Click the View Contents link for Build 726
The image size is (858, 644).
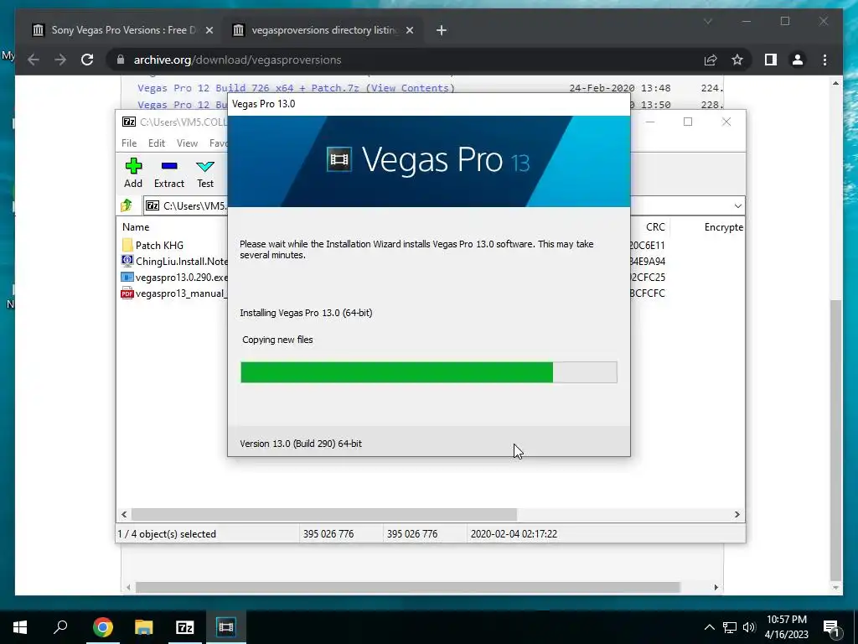click(x=411, y=88)
